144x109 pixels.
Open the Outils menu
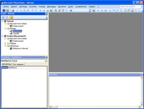point(71,7)
